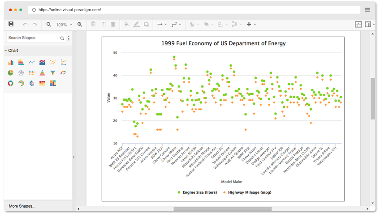Click the sidebar collapse splitter handle

point(73,158)
